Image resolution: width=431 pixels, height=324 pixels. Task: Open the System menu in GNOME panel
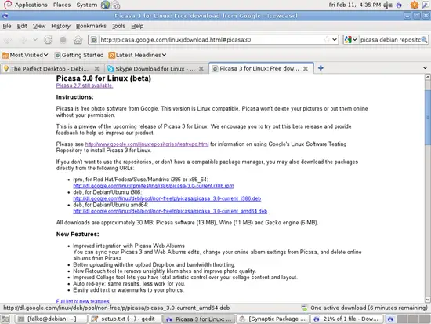pos(86,5)
